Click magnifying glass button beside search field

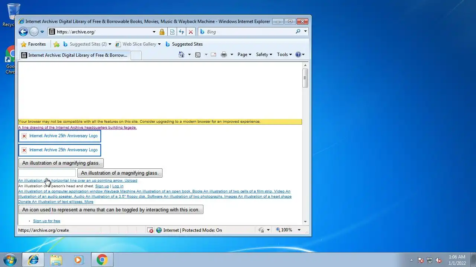120,173
